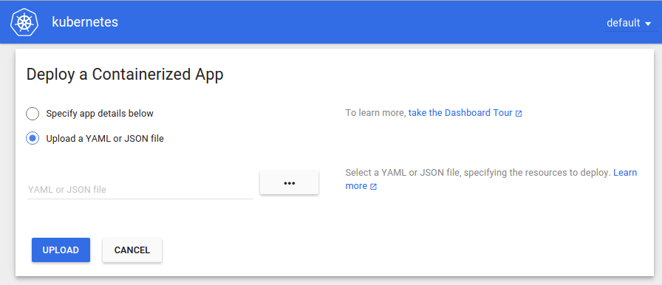Image resolution: width=662 pixels, height=285 pixels.
Task: Click the Kubernetes helm logo icon
Action: click(24, 22)
